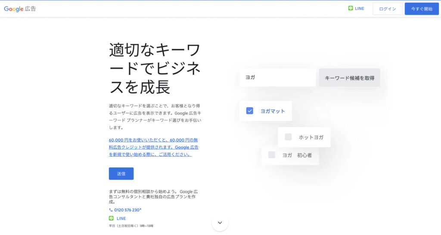441x235 pixels.
Task: Check the ヨガ 初心者 checkbox
Action: [x=271, y=155]
